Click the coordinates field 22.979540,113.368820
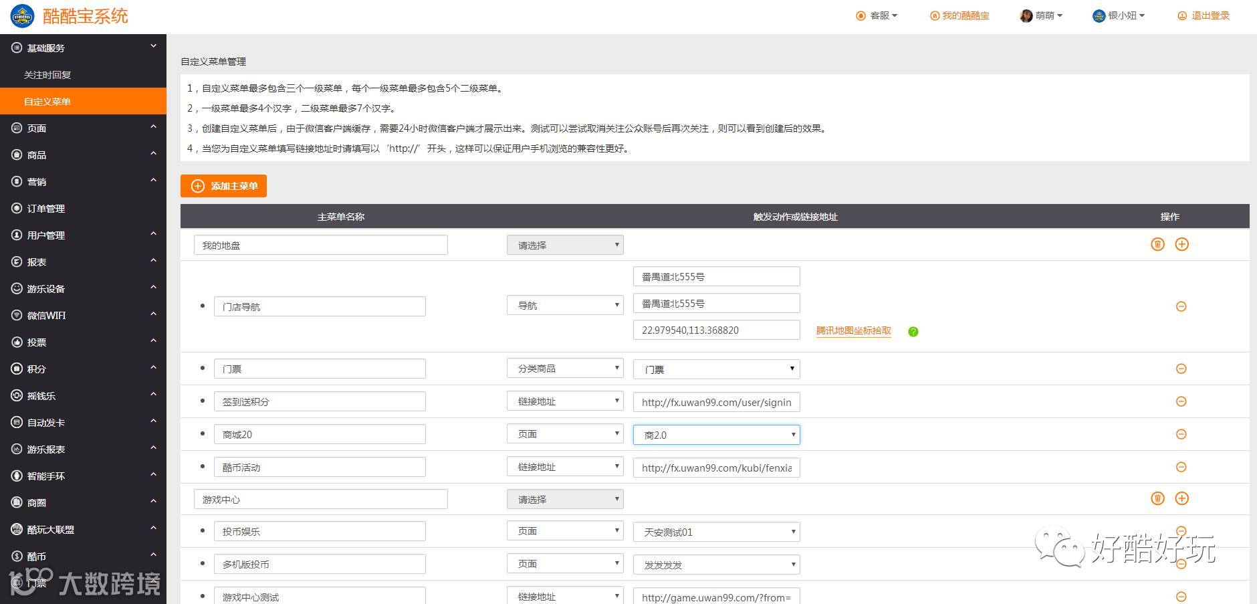Viewport: 1257px width, 604px height. point(717,330)
